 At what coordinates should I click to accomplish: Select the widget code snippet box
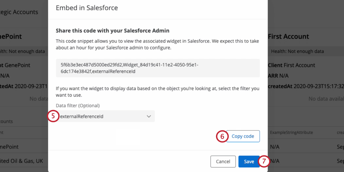[x=158, y=68]
